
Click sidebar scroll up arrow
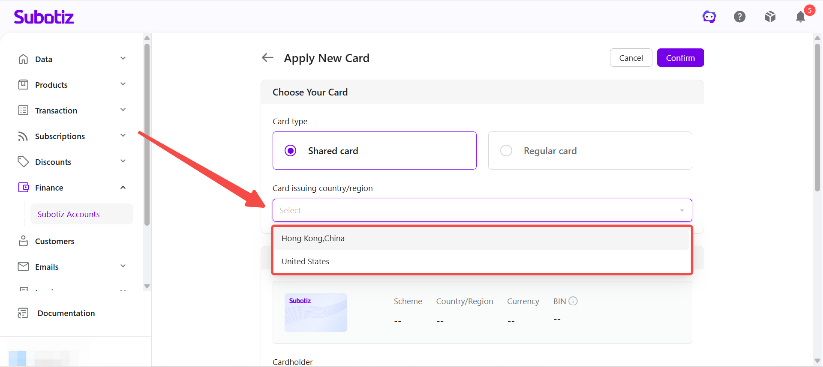(147, 38)
